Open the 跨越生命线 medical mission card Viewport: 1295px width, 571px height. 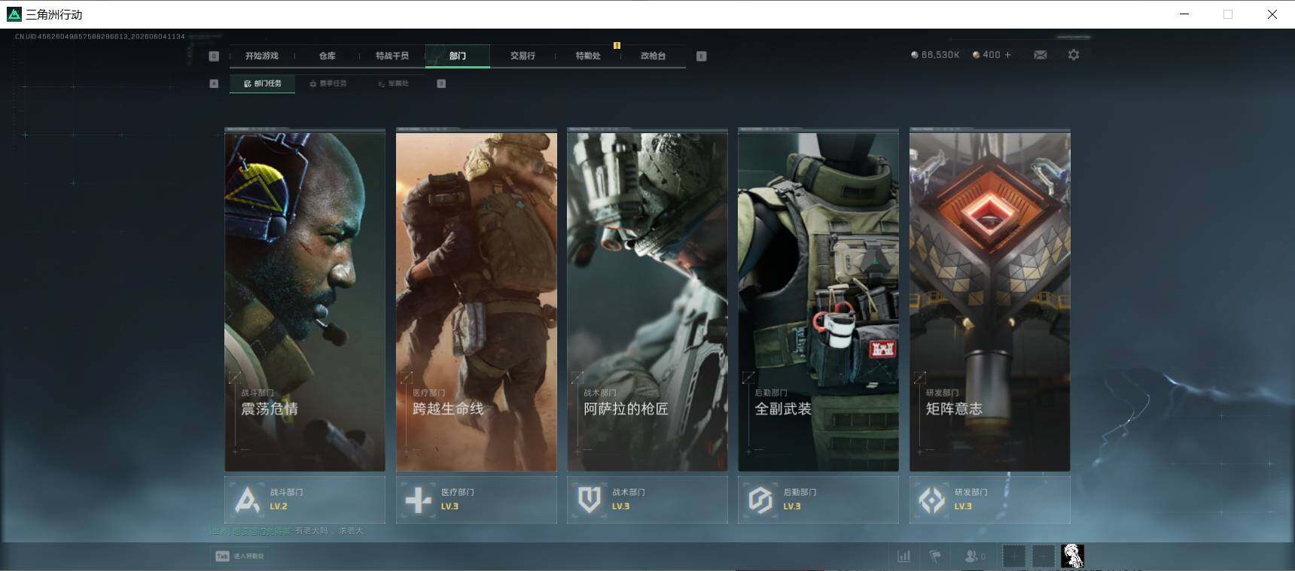tap(476, 301)
